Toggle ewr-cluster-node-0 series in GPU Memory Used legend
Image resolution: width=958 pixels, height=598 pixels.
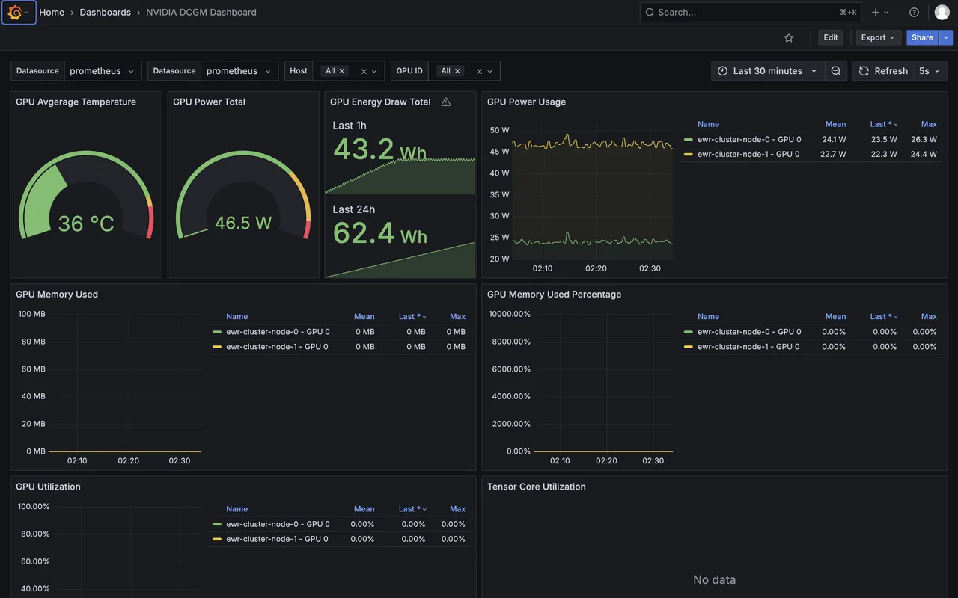278,332
